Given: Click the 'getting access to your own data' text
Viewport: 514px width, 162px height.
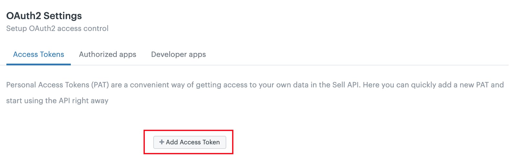Looking at the screenshot, I should coord(252,85).
